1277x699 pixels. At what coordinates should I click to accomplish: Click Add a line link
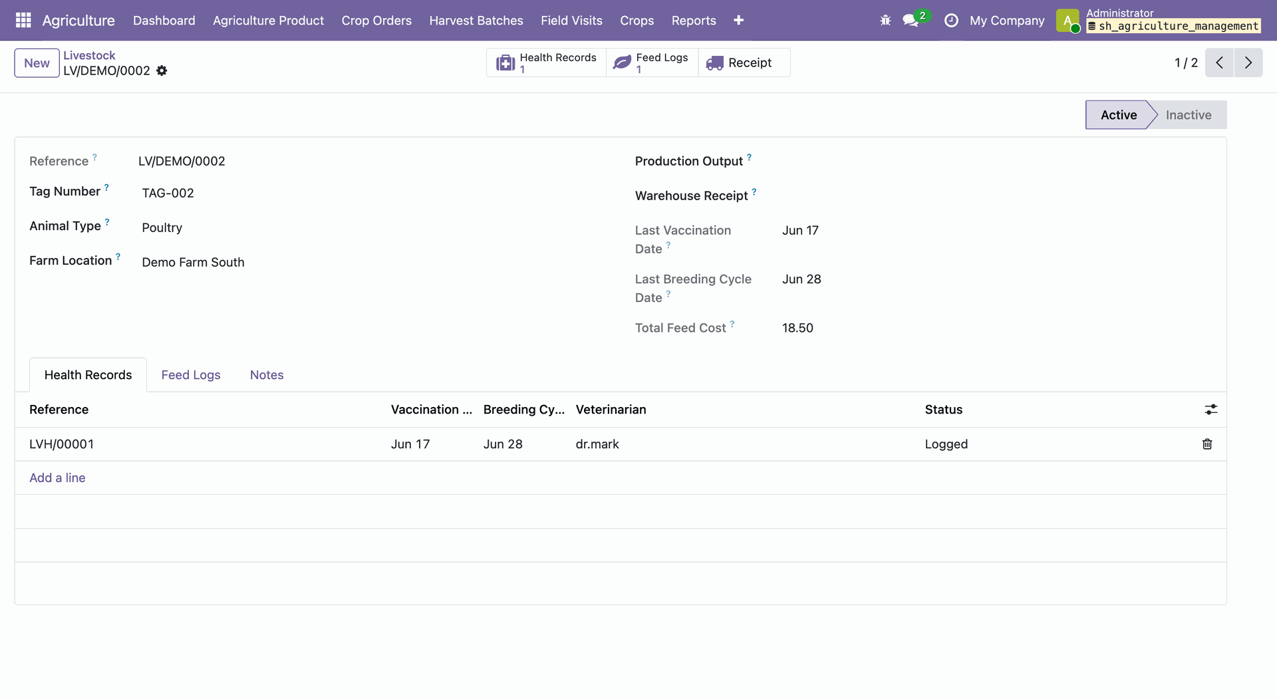pyautogui.click(x=57, y=478)
